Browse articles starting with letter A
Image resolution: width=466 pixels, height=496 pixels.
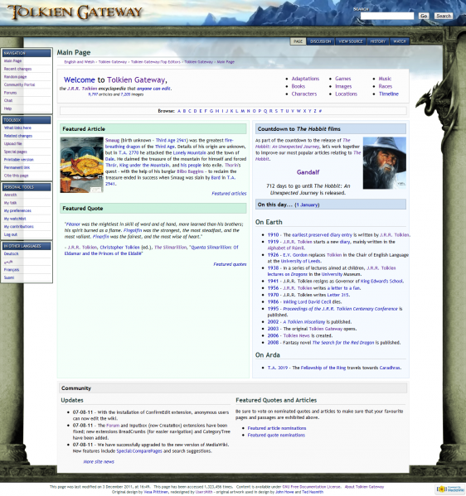(179, 111)
